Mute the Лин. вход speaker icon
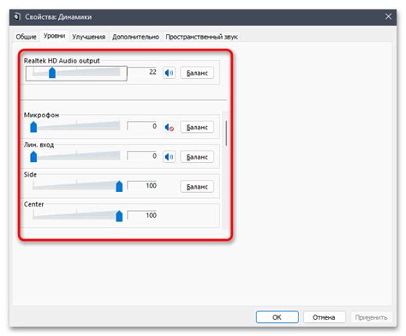The image size is (406, 336). 169,157
